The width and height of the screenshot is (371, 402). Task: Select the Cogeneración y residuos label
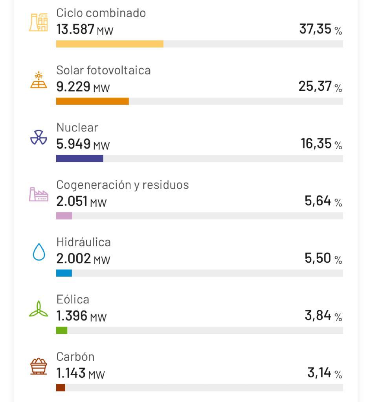122,185
